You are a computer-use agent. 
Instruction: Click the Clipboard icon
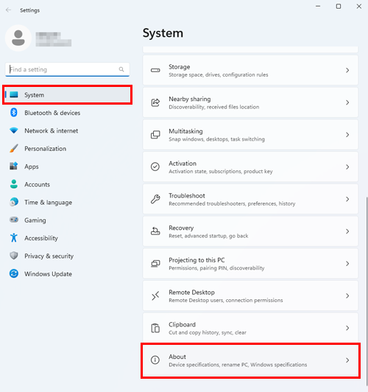pos(155,328)
